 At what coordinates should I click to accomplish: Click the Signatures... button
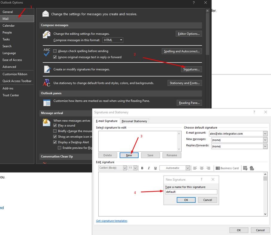click(191, 69)
